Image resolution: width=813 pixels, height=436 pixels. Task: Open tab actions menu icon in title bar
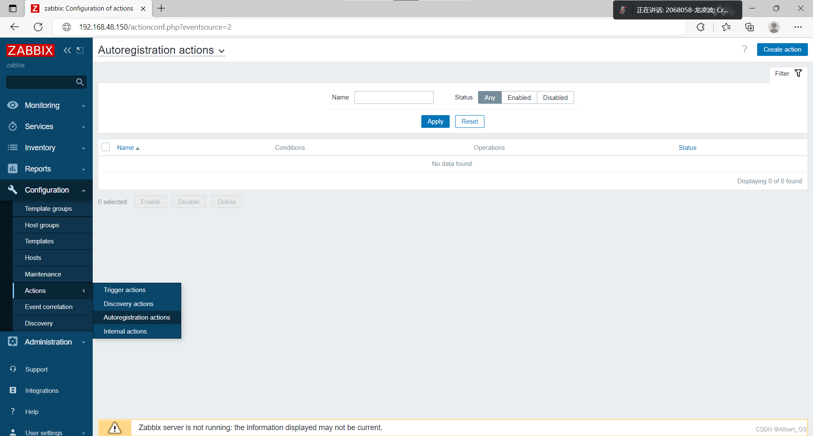pyautogui.click(x=13, y=8)
